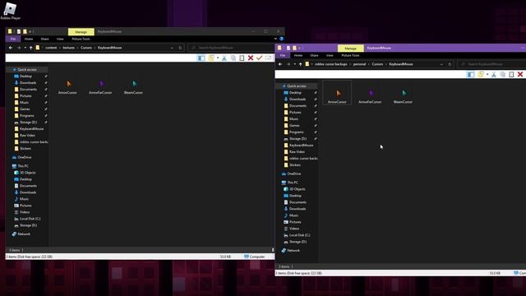Open Help icon in textures window ribbon
The width and height of the screenshot is (526, 296).
pos(281,39)
